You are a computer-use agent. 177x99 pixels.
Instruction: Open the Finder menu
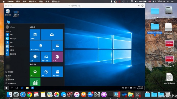[10, 2]
